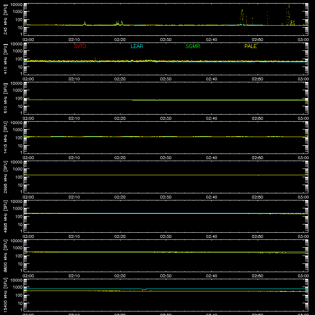Click the 02:10 time label below 245 MHz plot
The height and width of the screenshot is (315, 315).
(x=74, y=40)
